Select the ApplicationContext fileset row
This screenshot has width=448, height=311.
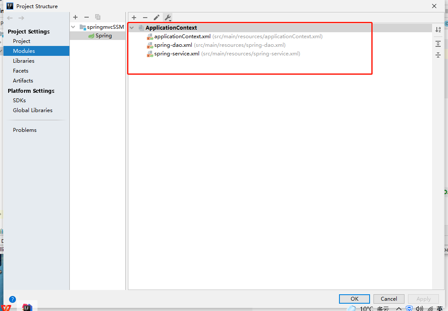click(x=280, y=27)
